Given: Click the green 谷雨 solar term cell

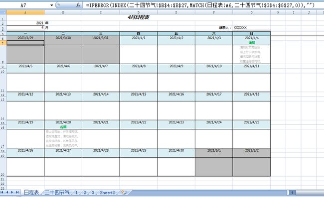Looking at the screenshot, I should (x=63, y=127).
